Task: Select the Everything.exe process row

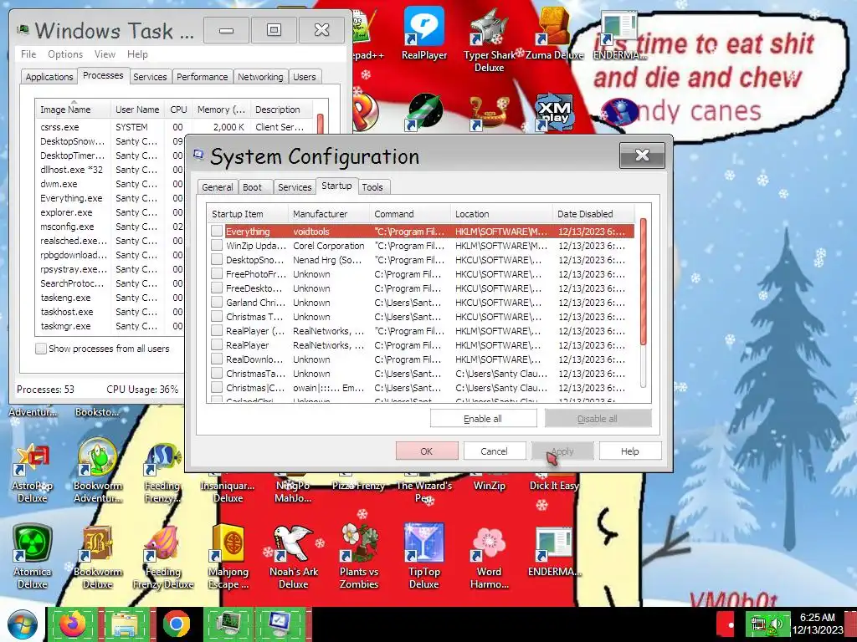Action: 111,198
